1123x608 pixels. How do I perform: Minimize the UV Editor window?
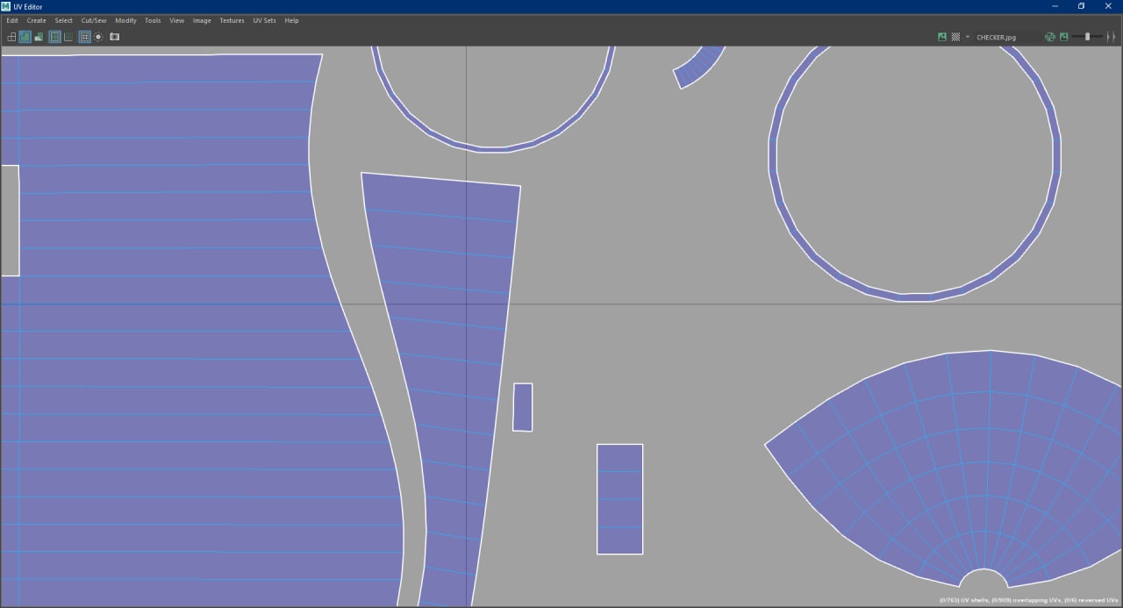click(x=1054, y=6)
